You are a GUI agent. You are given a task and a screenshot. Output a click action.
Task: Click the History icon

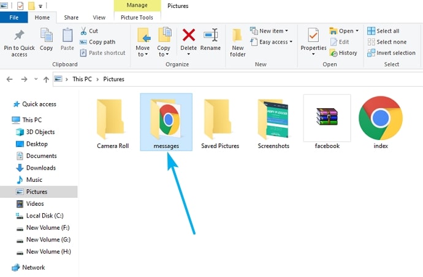[333, 53]
